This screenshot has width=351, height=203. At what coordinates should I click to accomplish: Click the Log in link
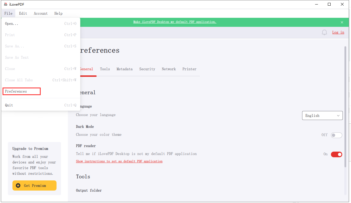pyautogui.click(x=338, y=32)
